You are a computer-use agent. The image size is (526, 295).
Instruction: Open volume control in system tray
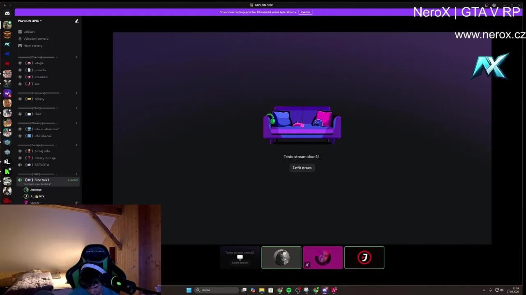click(502, 290)
